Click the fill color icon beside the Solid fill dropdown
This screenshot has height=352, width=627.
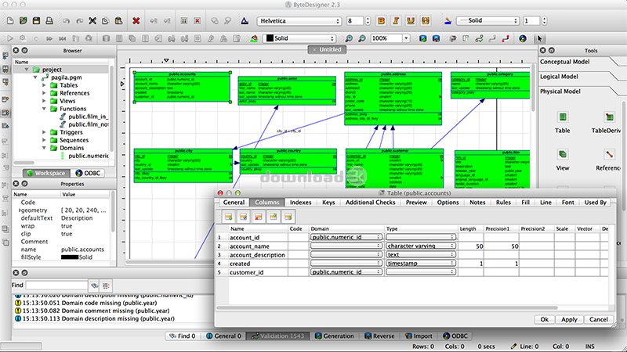click(x=254, y=38)
